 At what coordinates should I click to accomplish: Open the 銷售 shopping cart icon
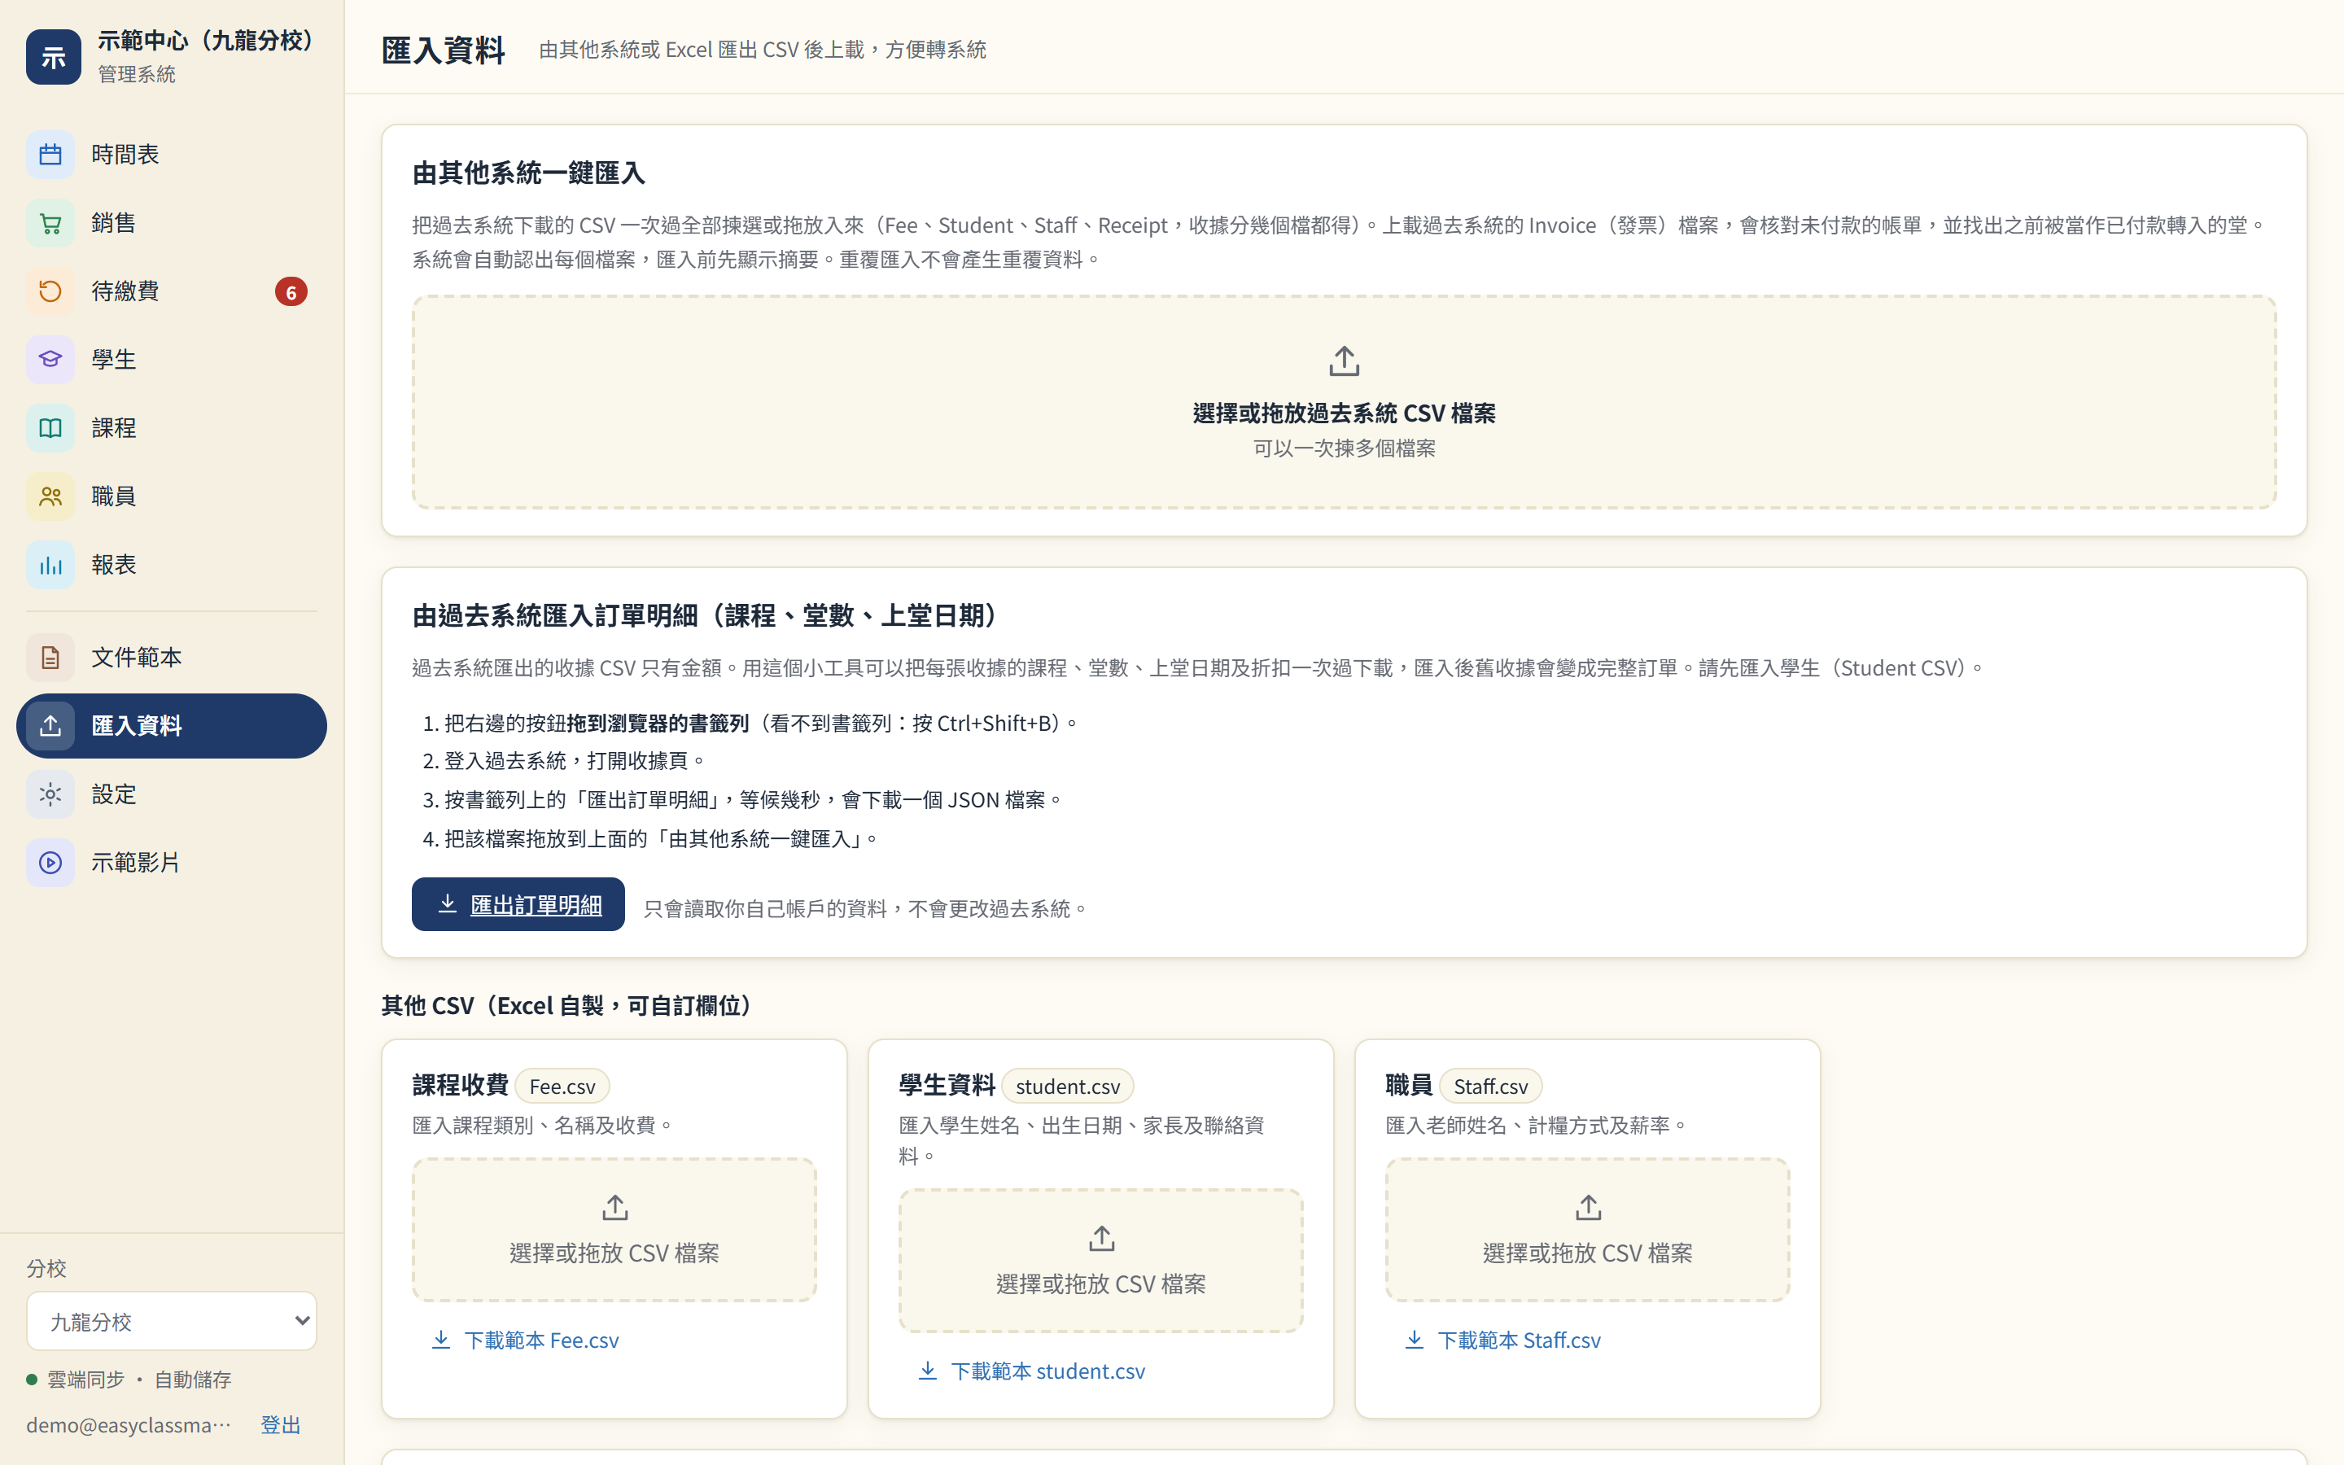point(50,224)
